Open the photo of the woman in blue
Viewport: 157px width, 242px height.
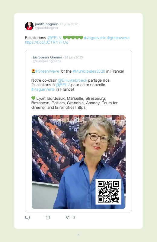click(78, 162)
